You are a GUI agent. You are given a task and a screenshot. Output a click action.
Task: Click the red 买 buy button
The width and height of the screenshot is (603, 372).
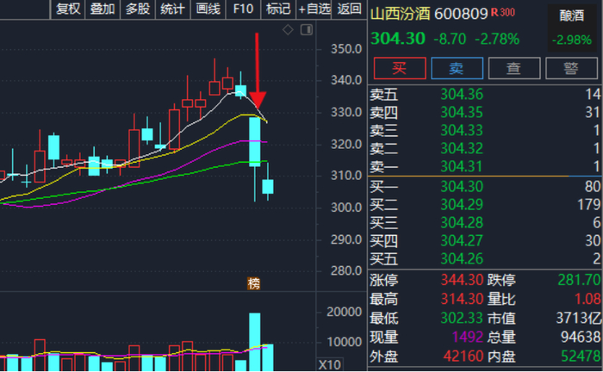(400, 68)
